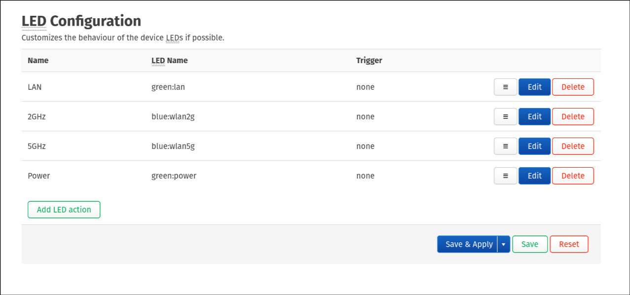Click the drag handle icon for 5GHz row

(x=505, y=146)
